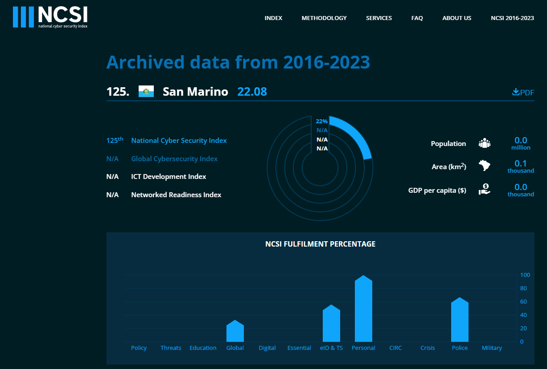Click the Education axis label
Screen dimensions: 547x369
tap(203, 348)
